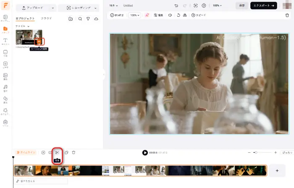Click the エクスポート button
The image size is (294, 188).
[x=263, y=5]
